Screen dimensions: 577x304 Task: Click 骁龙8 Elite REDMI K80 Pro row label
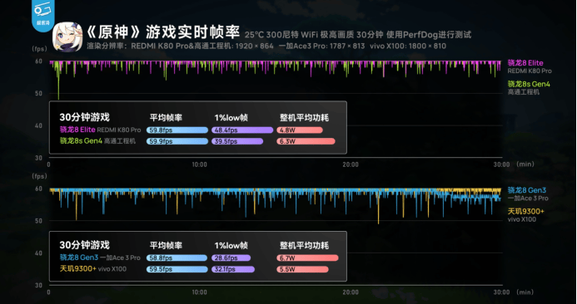pyautogui.click(x=100, y=130)
